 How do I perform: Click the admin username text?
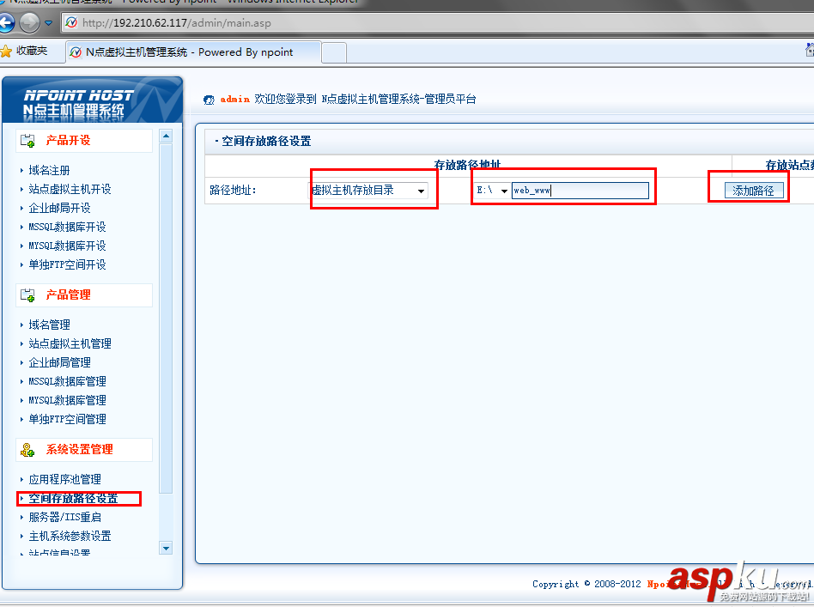click(234, 100)
